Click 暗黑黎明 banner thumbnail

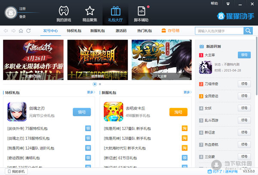pos(97,60)
